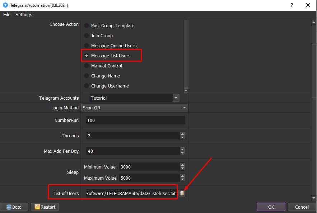Decrease the Max Add Per Day value
The height and width of the screenshot is (213, 317).
coord(182,153)
